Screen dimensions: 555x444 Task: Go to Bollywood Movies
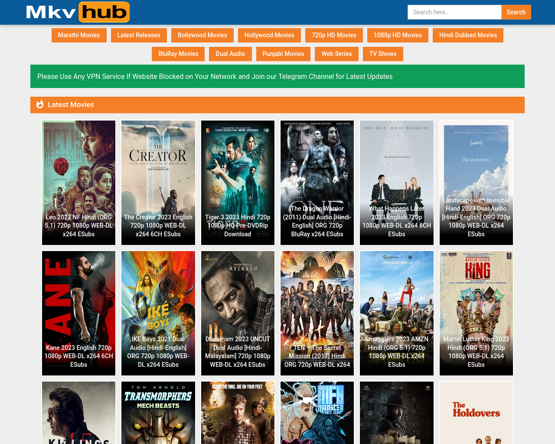[202, 35]
